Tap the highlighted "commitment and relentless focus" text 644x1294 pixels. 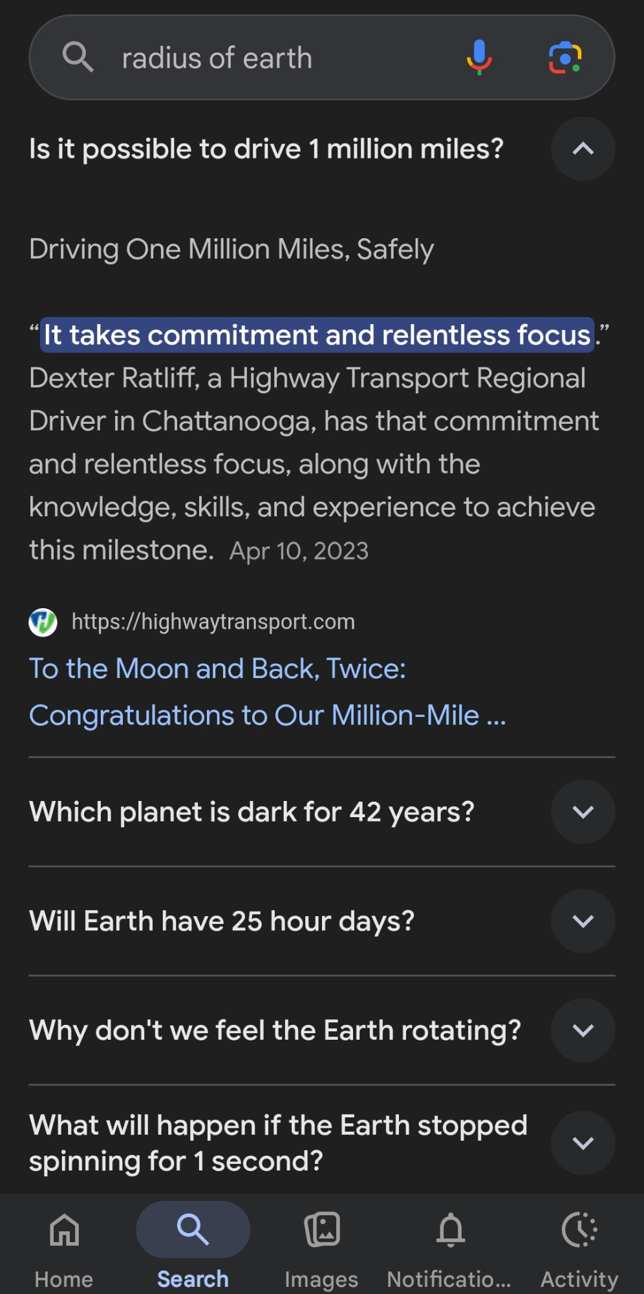[x=317, y=335]
